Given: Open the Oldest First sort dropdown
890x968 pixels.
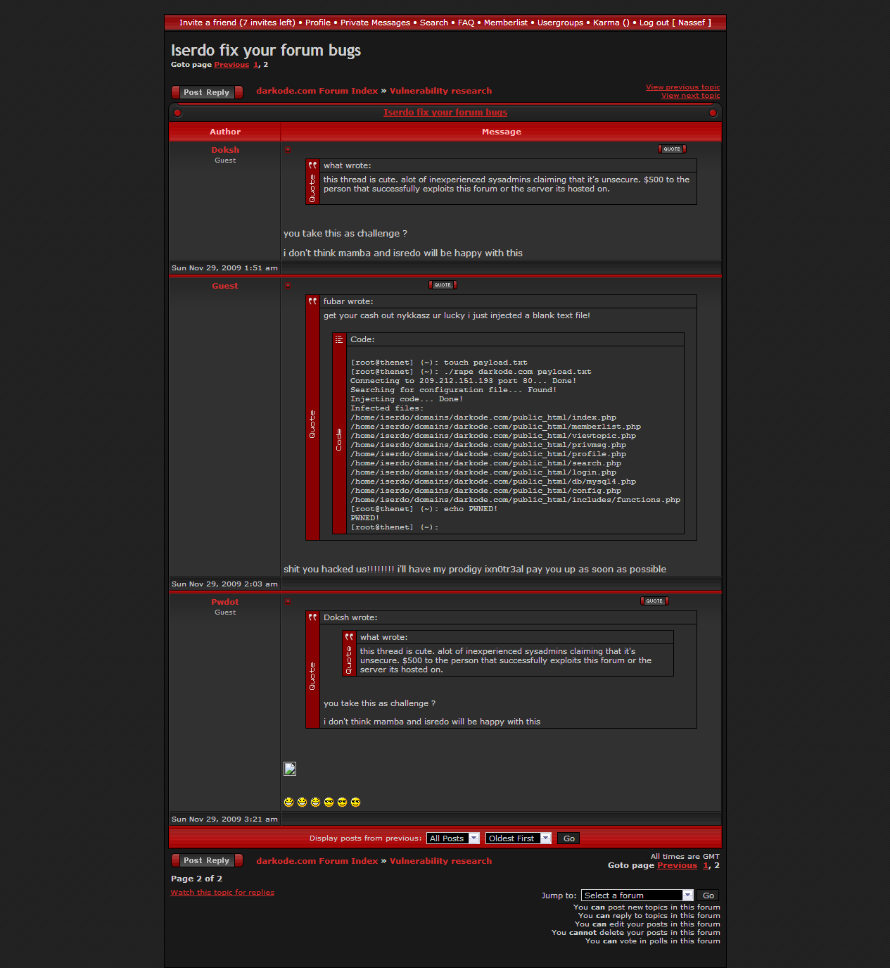Looking at the screenshot, I should [518, 838].
